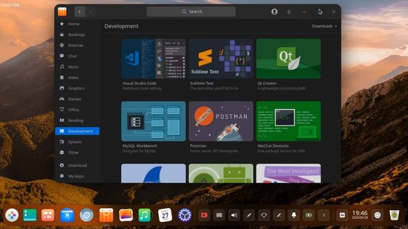The height and width of the screenshot is (229, 408).
Task: Open Qt Creator app thumbnail
Action: pyautogui.click(x=289, y=59)
